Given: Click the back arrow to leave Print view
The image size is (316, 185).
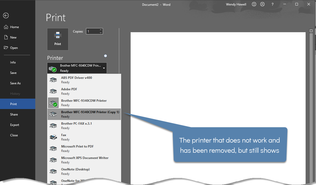Looking at the screenshot, I should click(6, 15).
